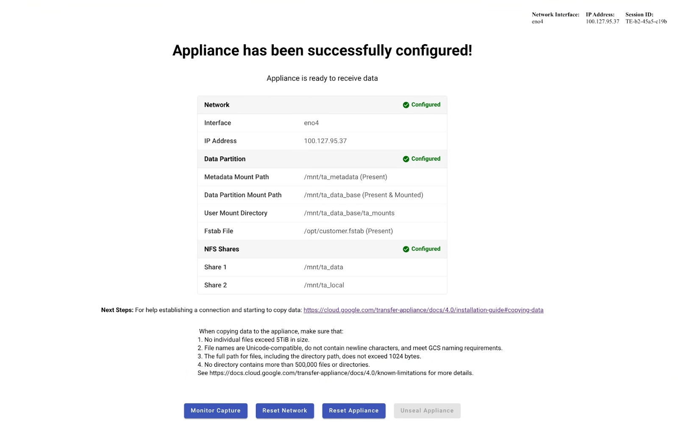Viewport: 678px width, 432px height.
Task: Open the installation guide copying-data link
Action: coord(423,310)
